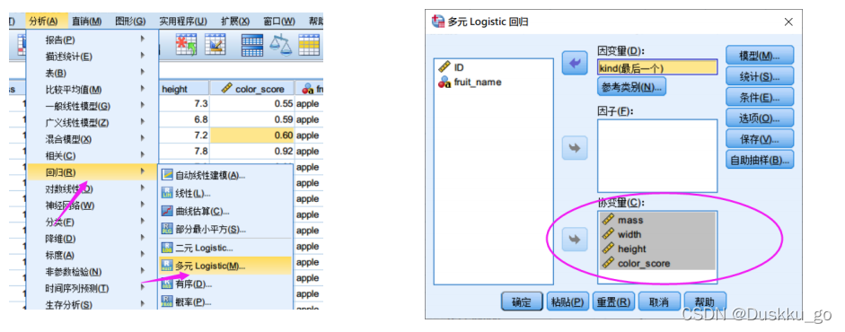
Task: Click the 选项(O)... button
Action: point(760,118)
